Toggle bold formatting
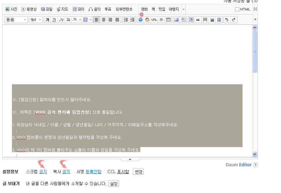 tap(47, 19)
